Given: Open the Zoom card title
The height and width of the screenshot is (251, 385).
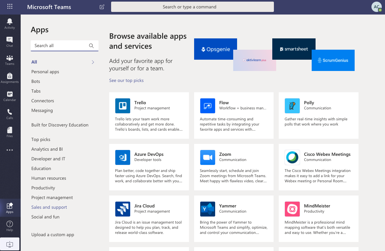Looking at the screenshot, I should click(225, 154).
